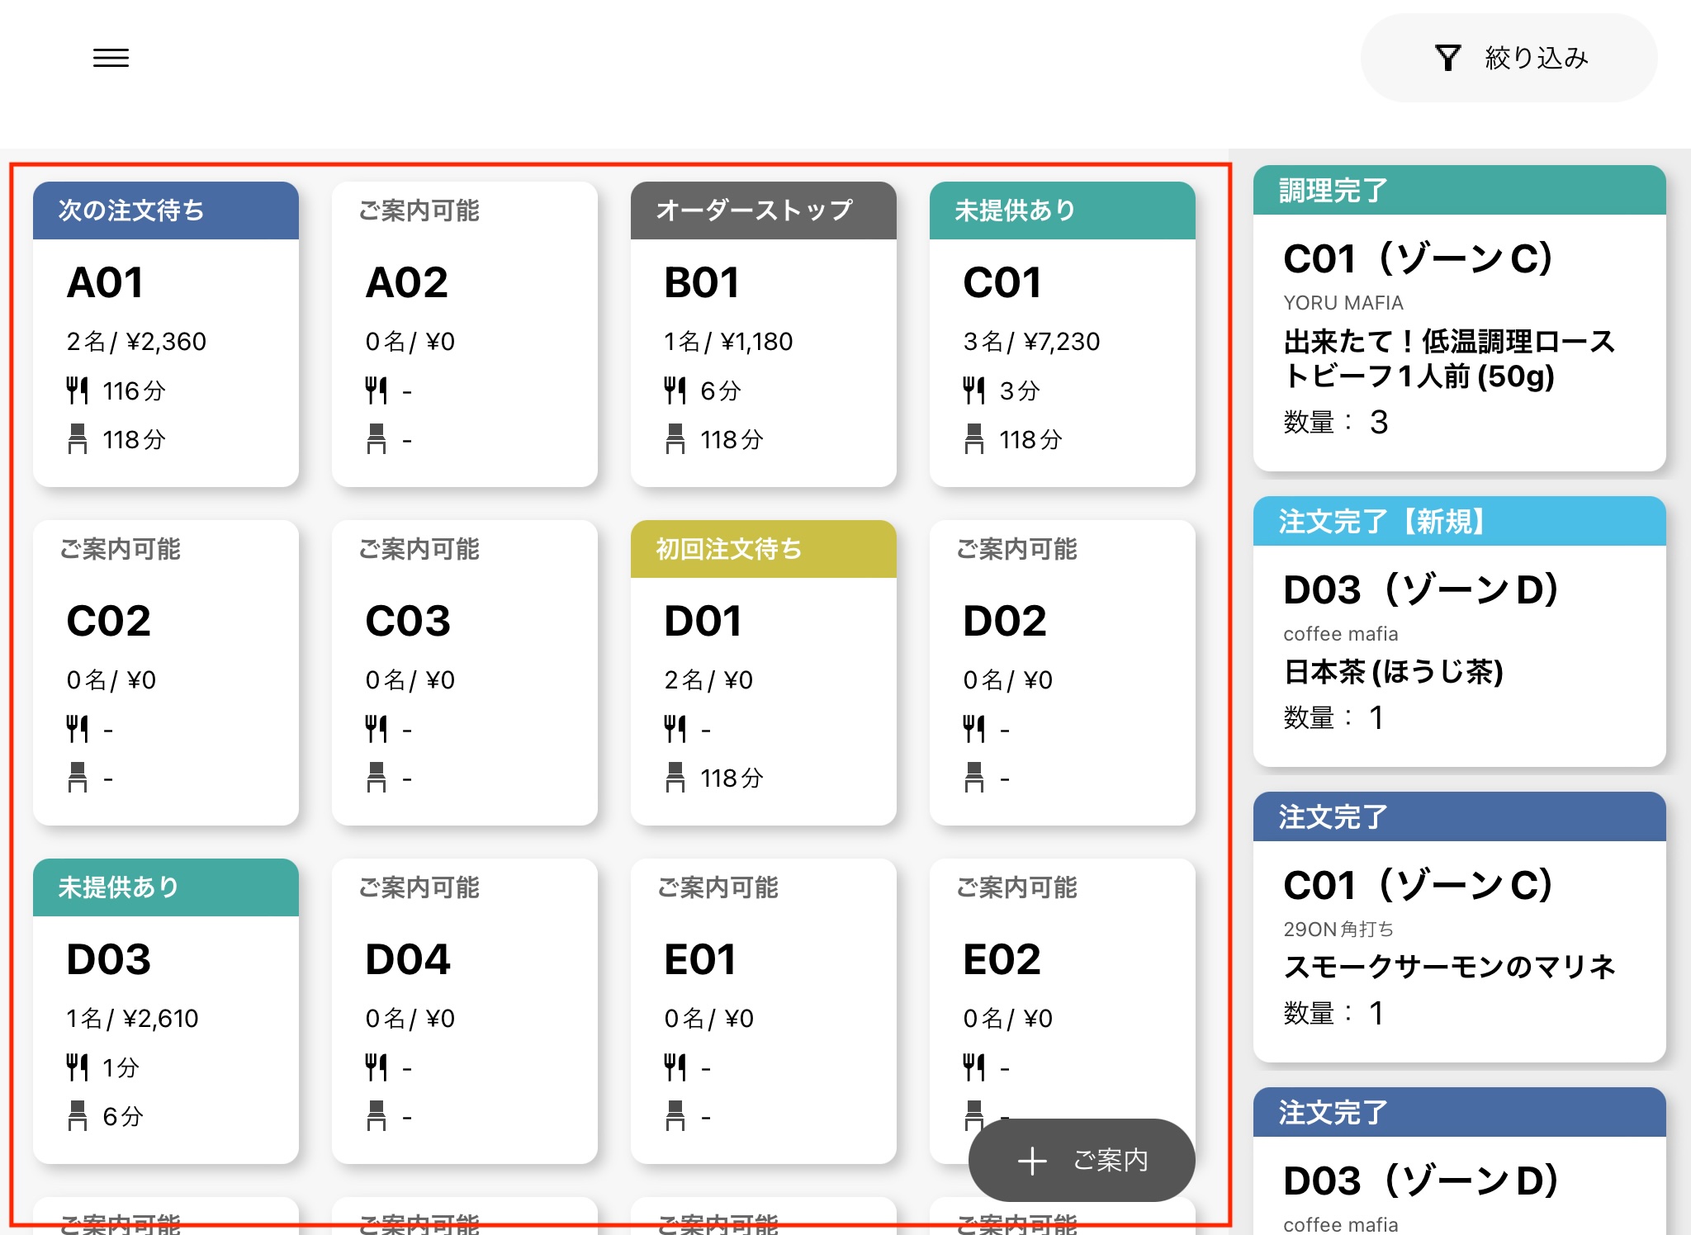Screen dimensions: 1691x1235
Task: Select table C03
Action: 465,673
